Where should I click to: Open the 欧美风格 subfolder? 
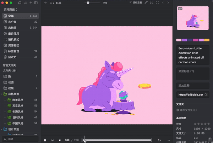point(22,100)
